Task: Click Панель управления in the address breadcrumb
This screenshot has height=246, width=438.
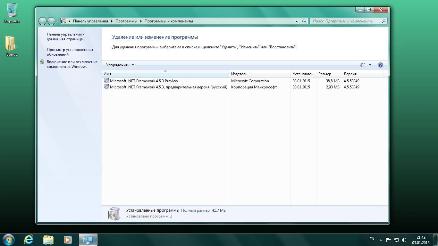Action: pyautogui.click(x=90, y=21)
